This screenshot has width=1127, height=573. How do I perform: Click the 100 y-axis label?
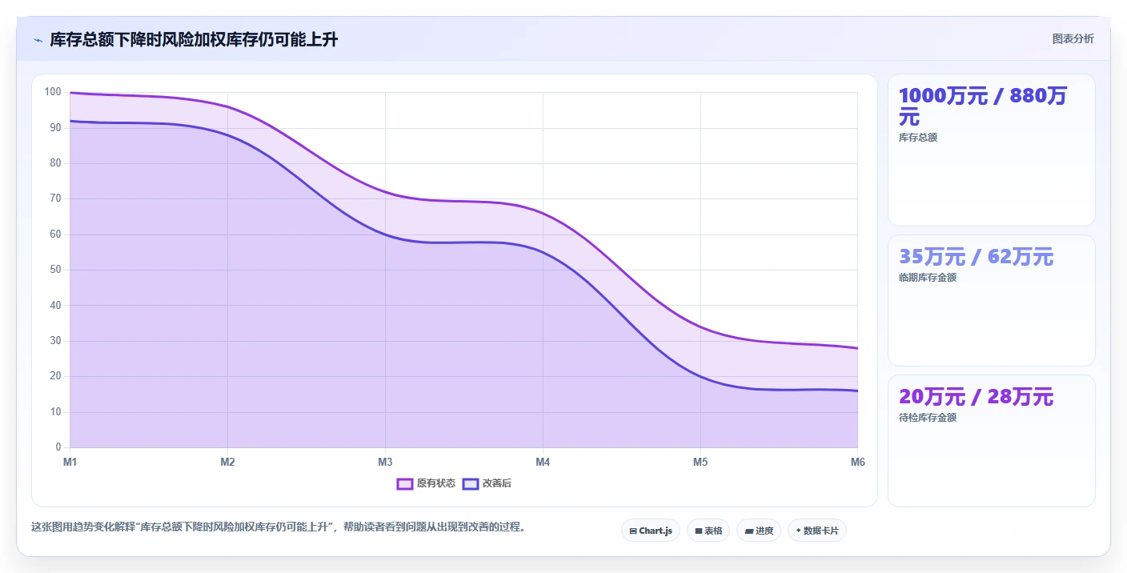click(53, 92)
